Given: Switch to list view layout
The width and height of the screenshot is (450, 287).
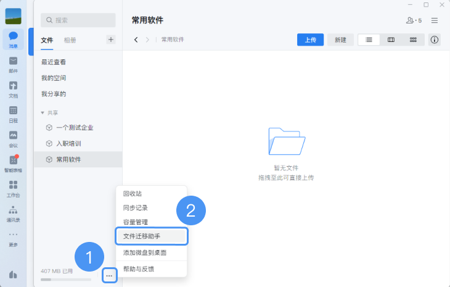Looking at the screenshot, I should 369,40.
